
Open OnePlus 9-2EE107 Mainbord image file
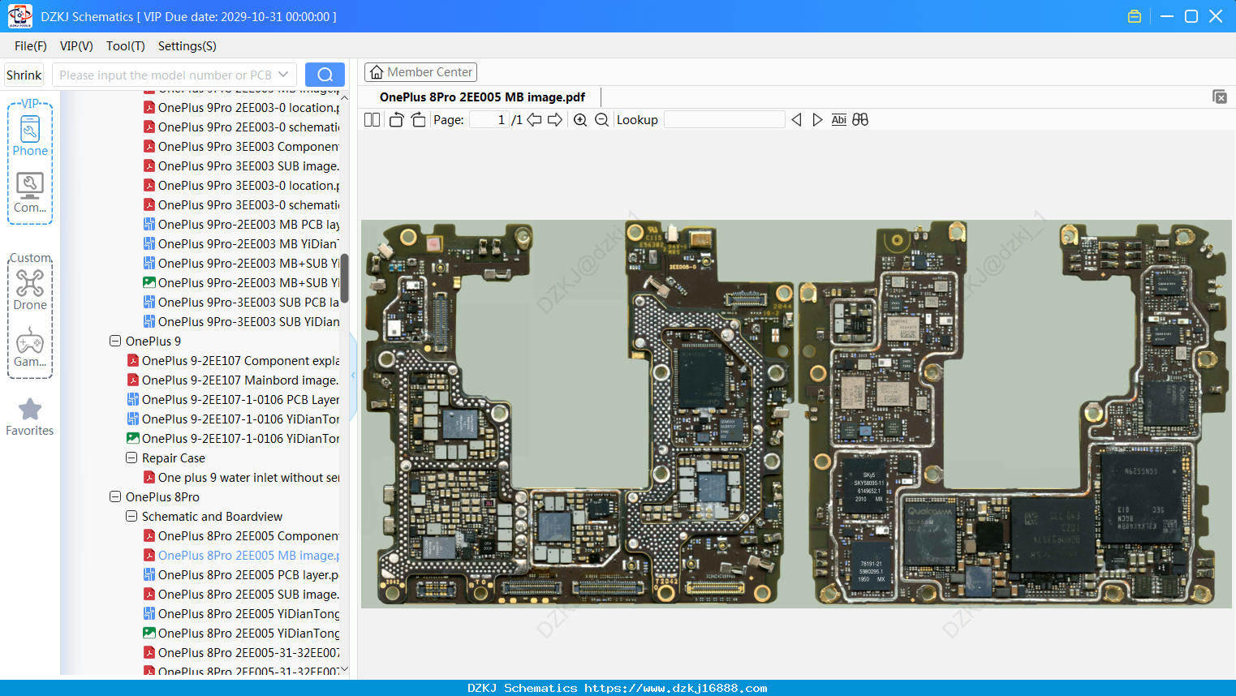click(x=233, y=380)
